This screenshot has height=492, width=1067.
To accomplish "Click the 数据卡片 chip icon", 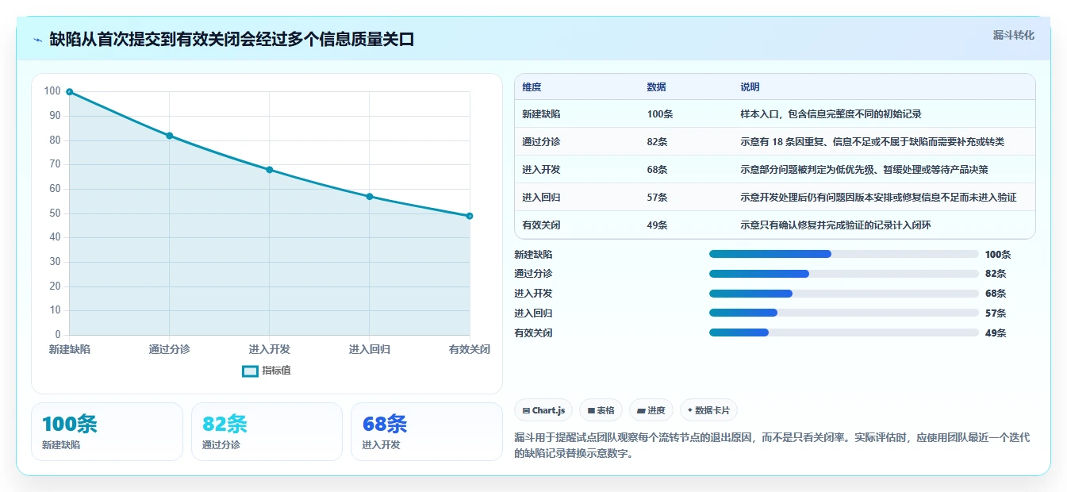I will click(690, 410).
